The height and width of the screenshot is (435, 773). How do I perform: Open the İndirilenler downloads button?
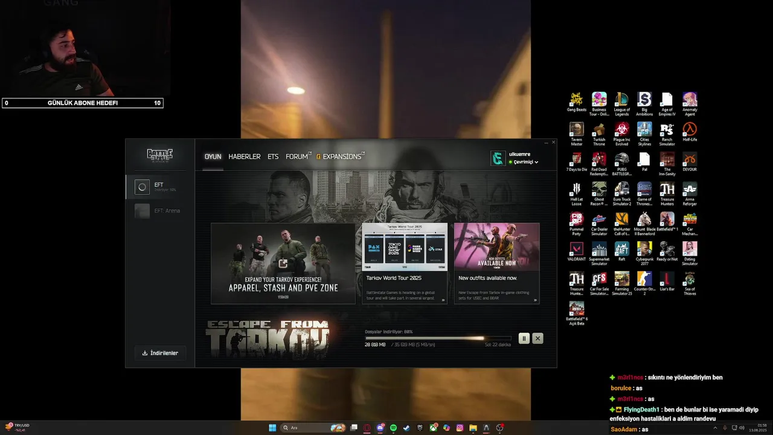click(160, 353)
